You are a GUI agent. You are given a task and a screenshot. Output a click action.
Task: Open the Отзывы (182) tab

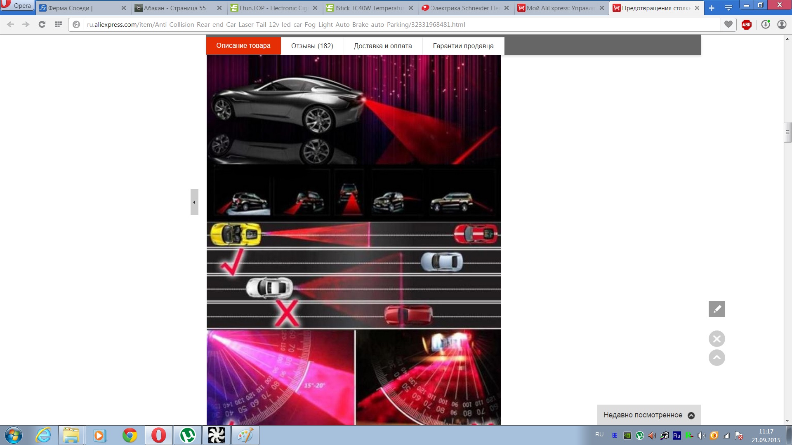point(312,46)
